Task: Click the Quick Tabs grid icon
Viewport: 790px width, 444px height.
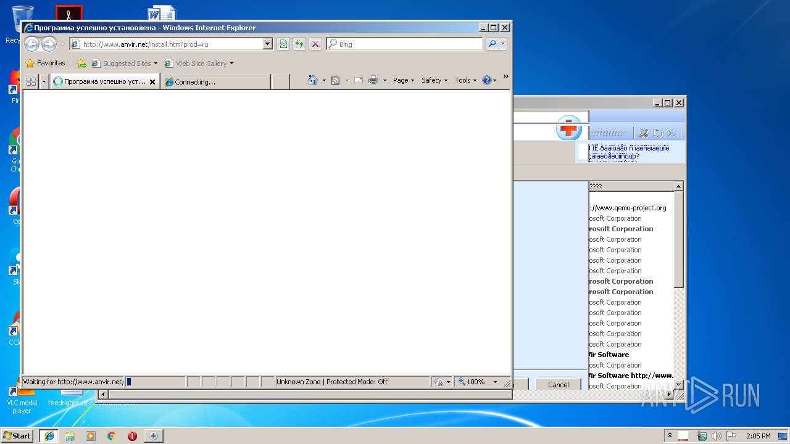Action: tap(31, 81)
